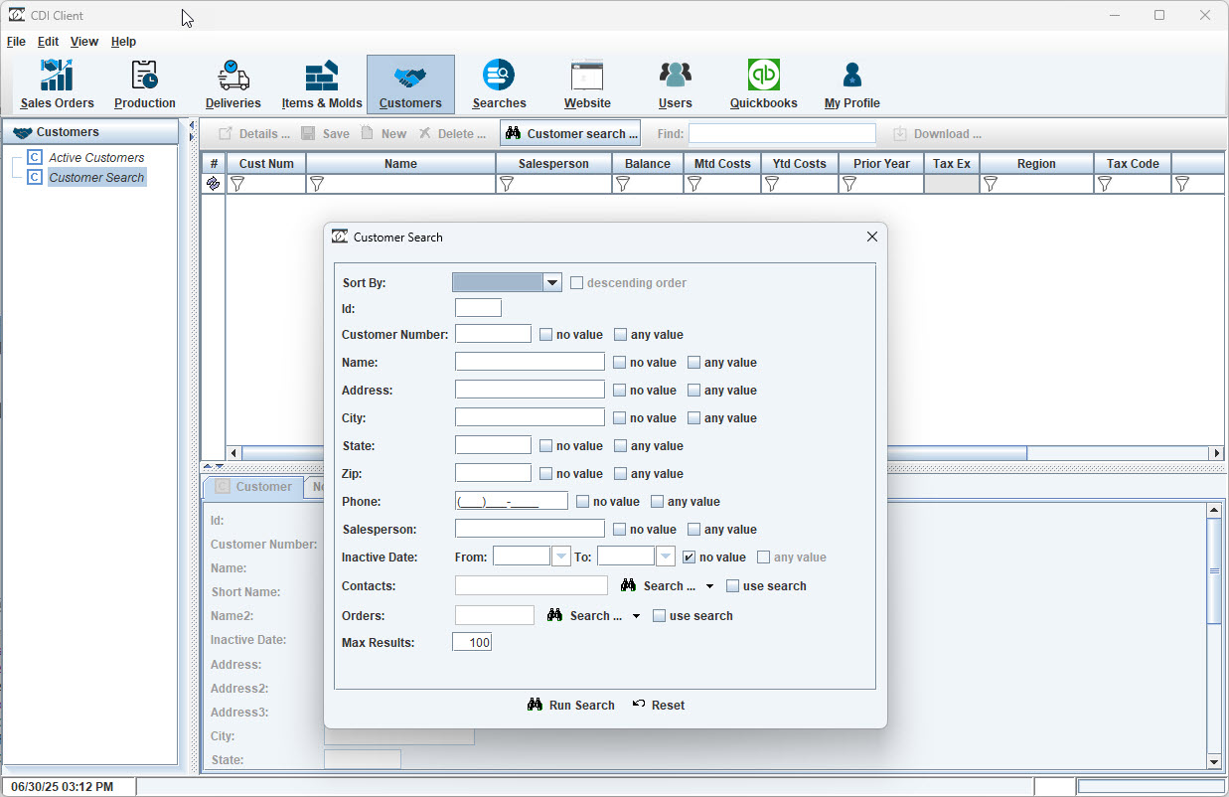1229x797 pixels.
Task: Sort by the Ytd Costs column header
Action: pyautogui.click(x=800, y=164)
